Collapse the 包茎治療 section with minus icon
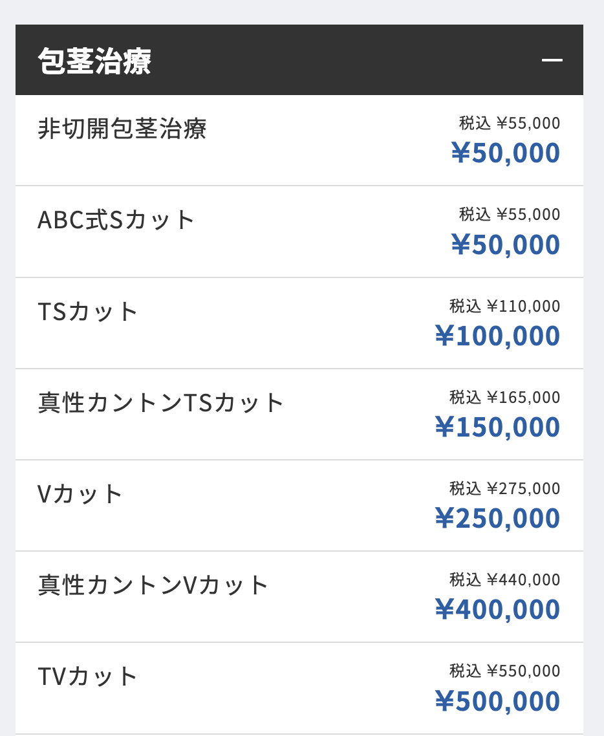This screenshot has height=736, width=604. [x=552, y=60]
